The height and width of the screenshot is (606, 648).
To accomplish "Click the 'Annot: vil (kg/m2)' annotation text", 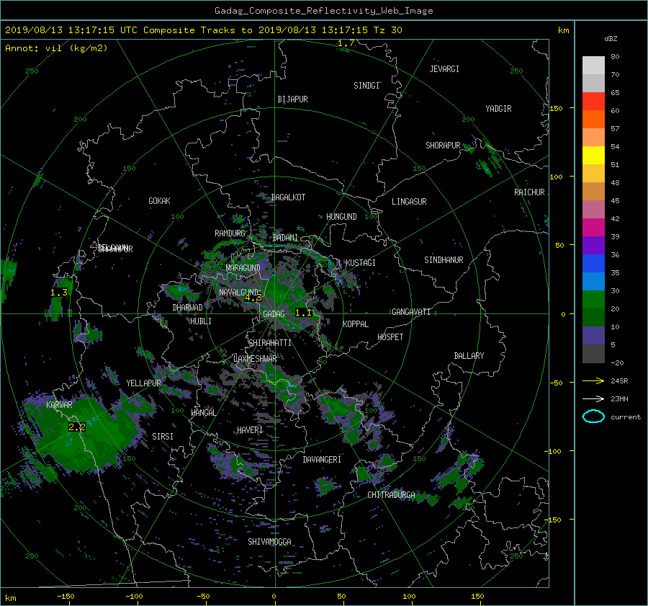I will click(56, 48).
